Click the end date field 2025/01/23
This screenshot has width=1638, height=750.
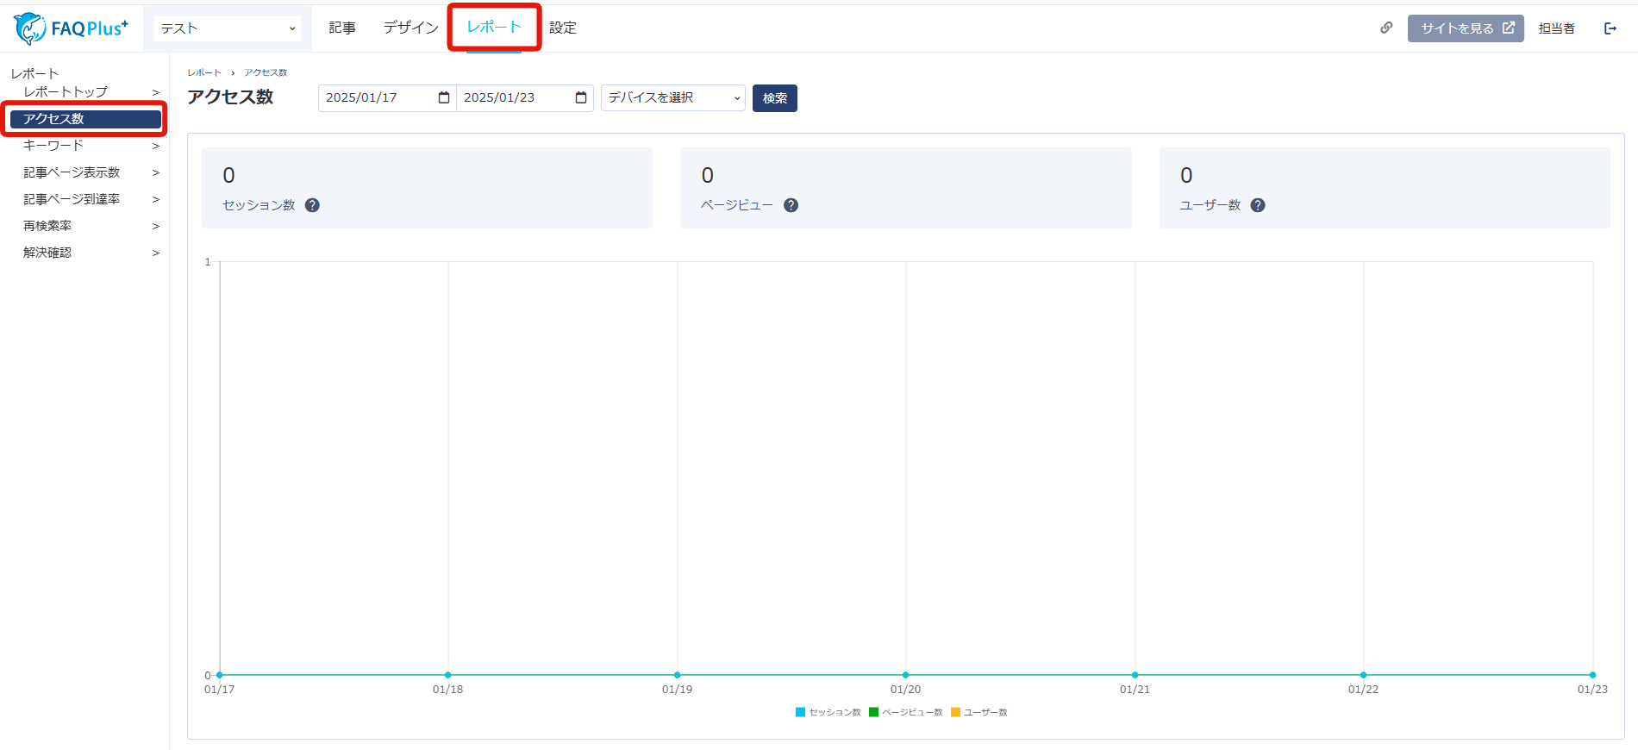coord(525,97)
